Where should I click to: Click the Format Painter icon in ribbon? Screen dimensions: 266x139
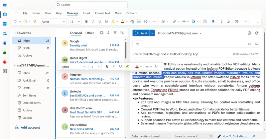coord(35,22)
